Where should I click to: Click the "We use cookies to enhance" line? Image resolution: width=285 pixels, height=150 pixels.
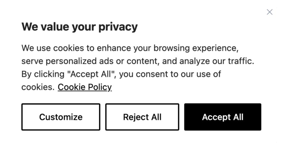[x=130, y=48]
